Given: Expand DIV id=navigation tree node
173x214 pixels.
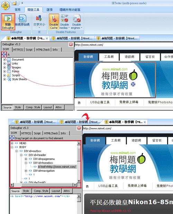Looking at the screenshot, I should (x=26, y=171).
